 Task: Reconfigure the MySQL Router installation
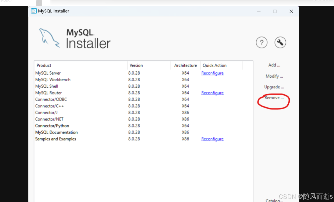tap(212, 93)
